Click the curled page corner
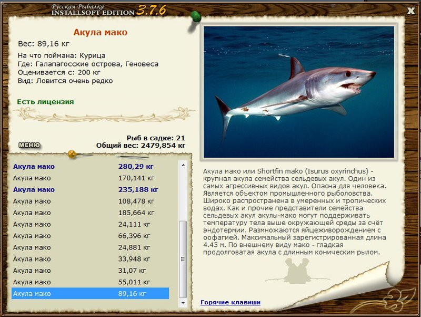 tap(376, 289)
